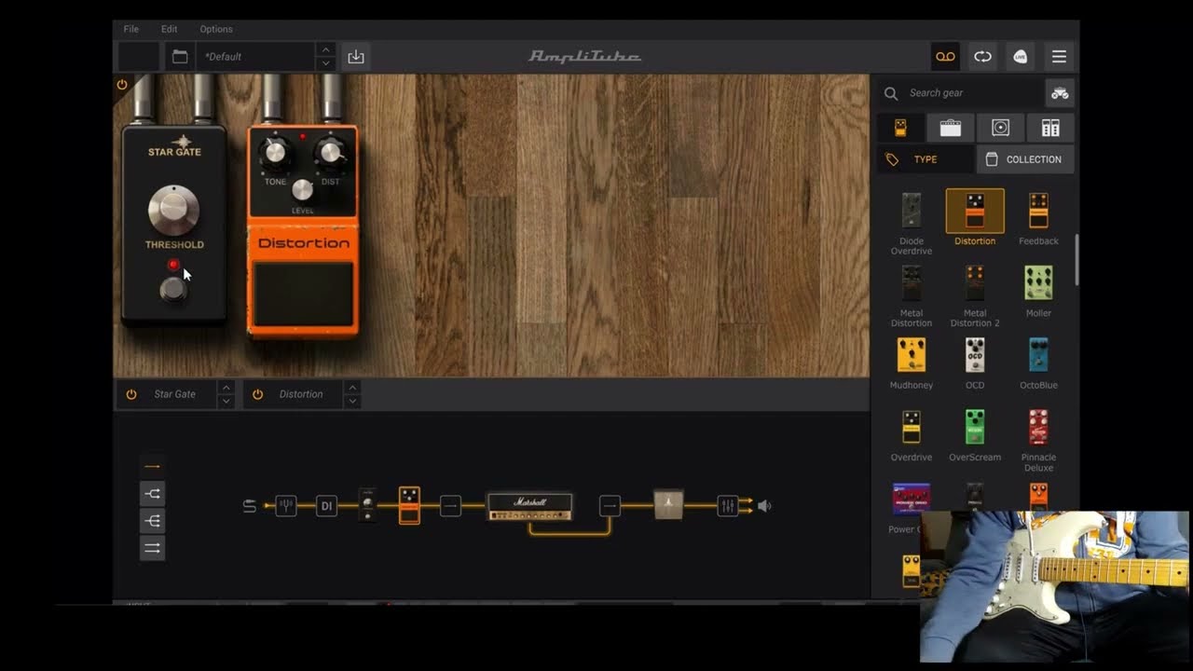Select the parallel chains routing icon
Image resolution: width=1193 pixels, height=671 pixels.
pyautogui.click(x=153, y=548)
